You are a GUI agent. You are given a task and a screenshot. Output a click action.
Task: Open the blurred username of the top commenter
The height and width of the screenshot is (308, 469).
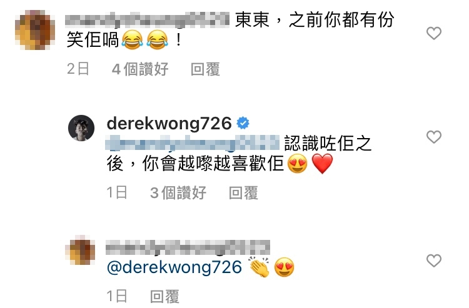tap(147, 19)
